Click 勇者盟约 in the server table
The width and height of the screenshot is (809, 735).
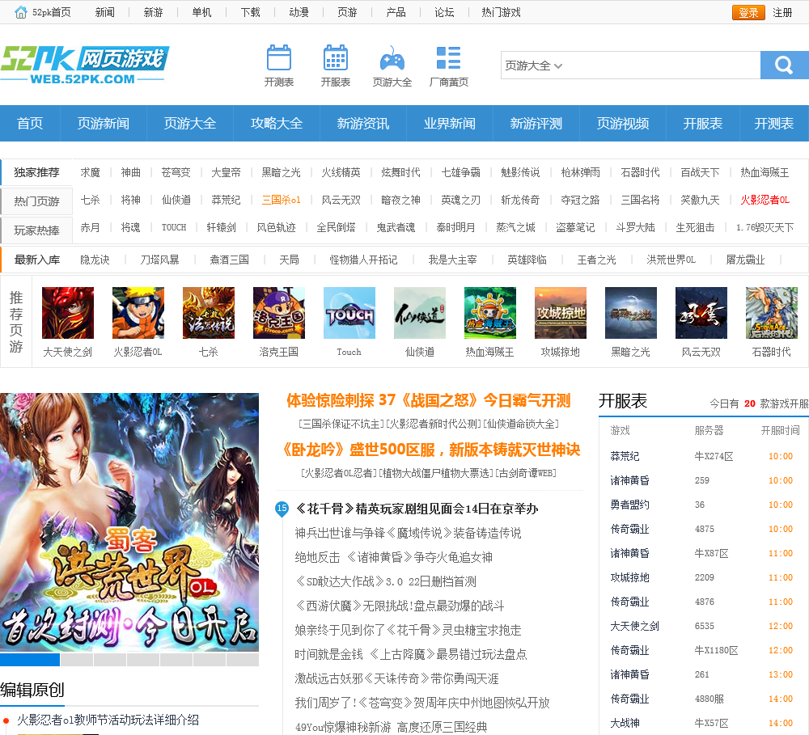coord(629,505)
